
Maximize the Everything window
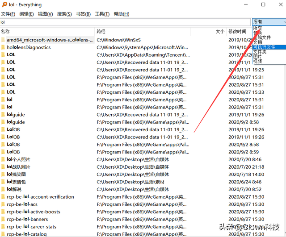pyautogui.click(x=263, y=4)
